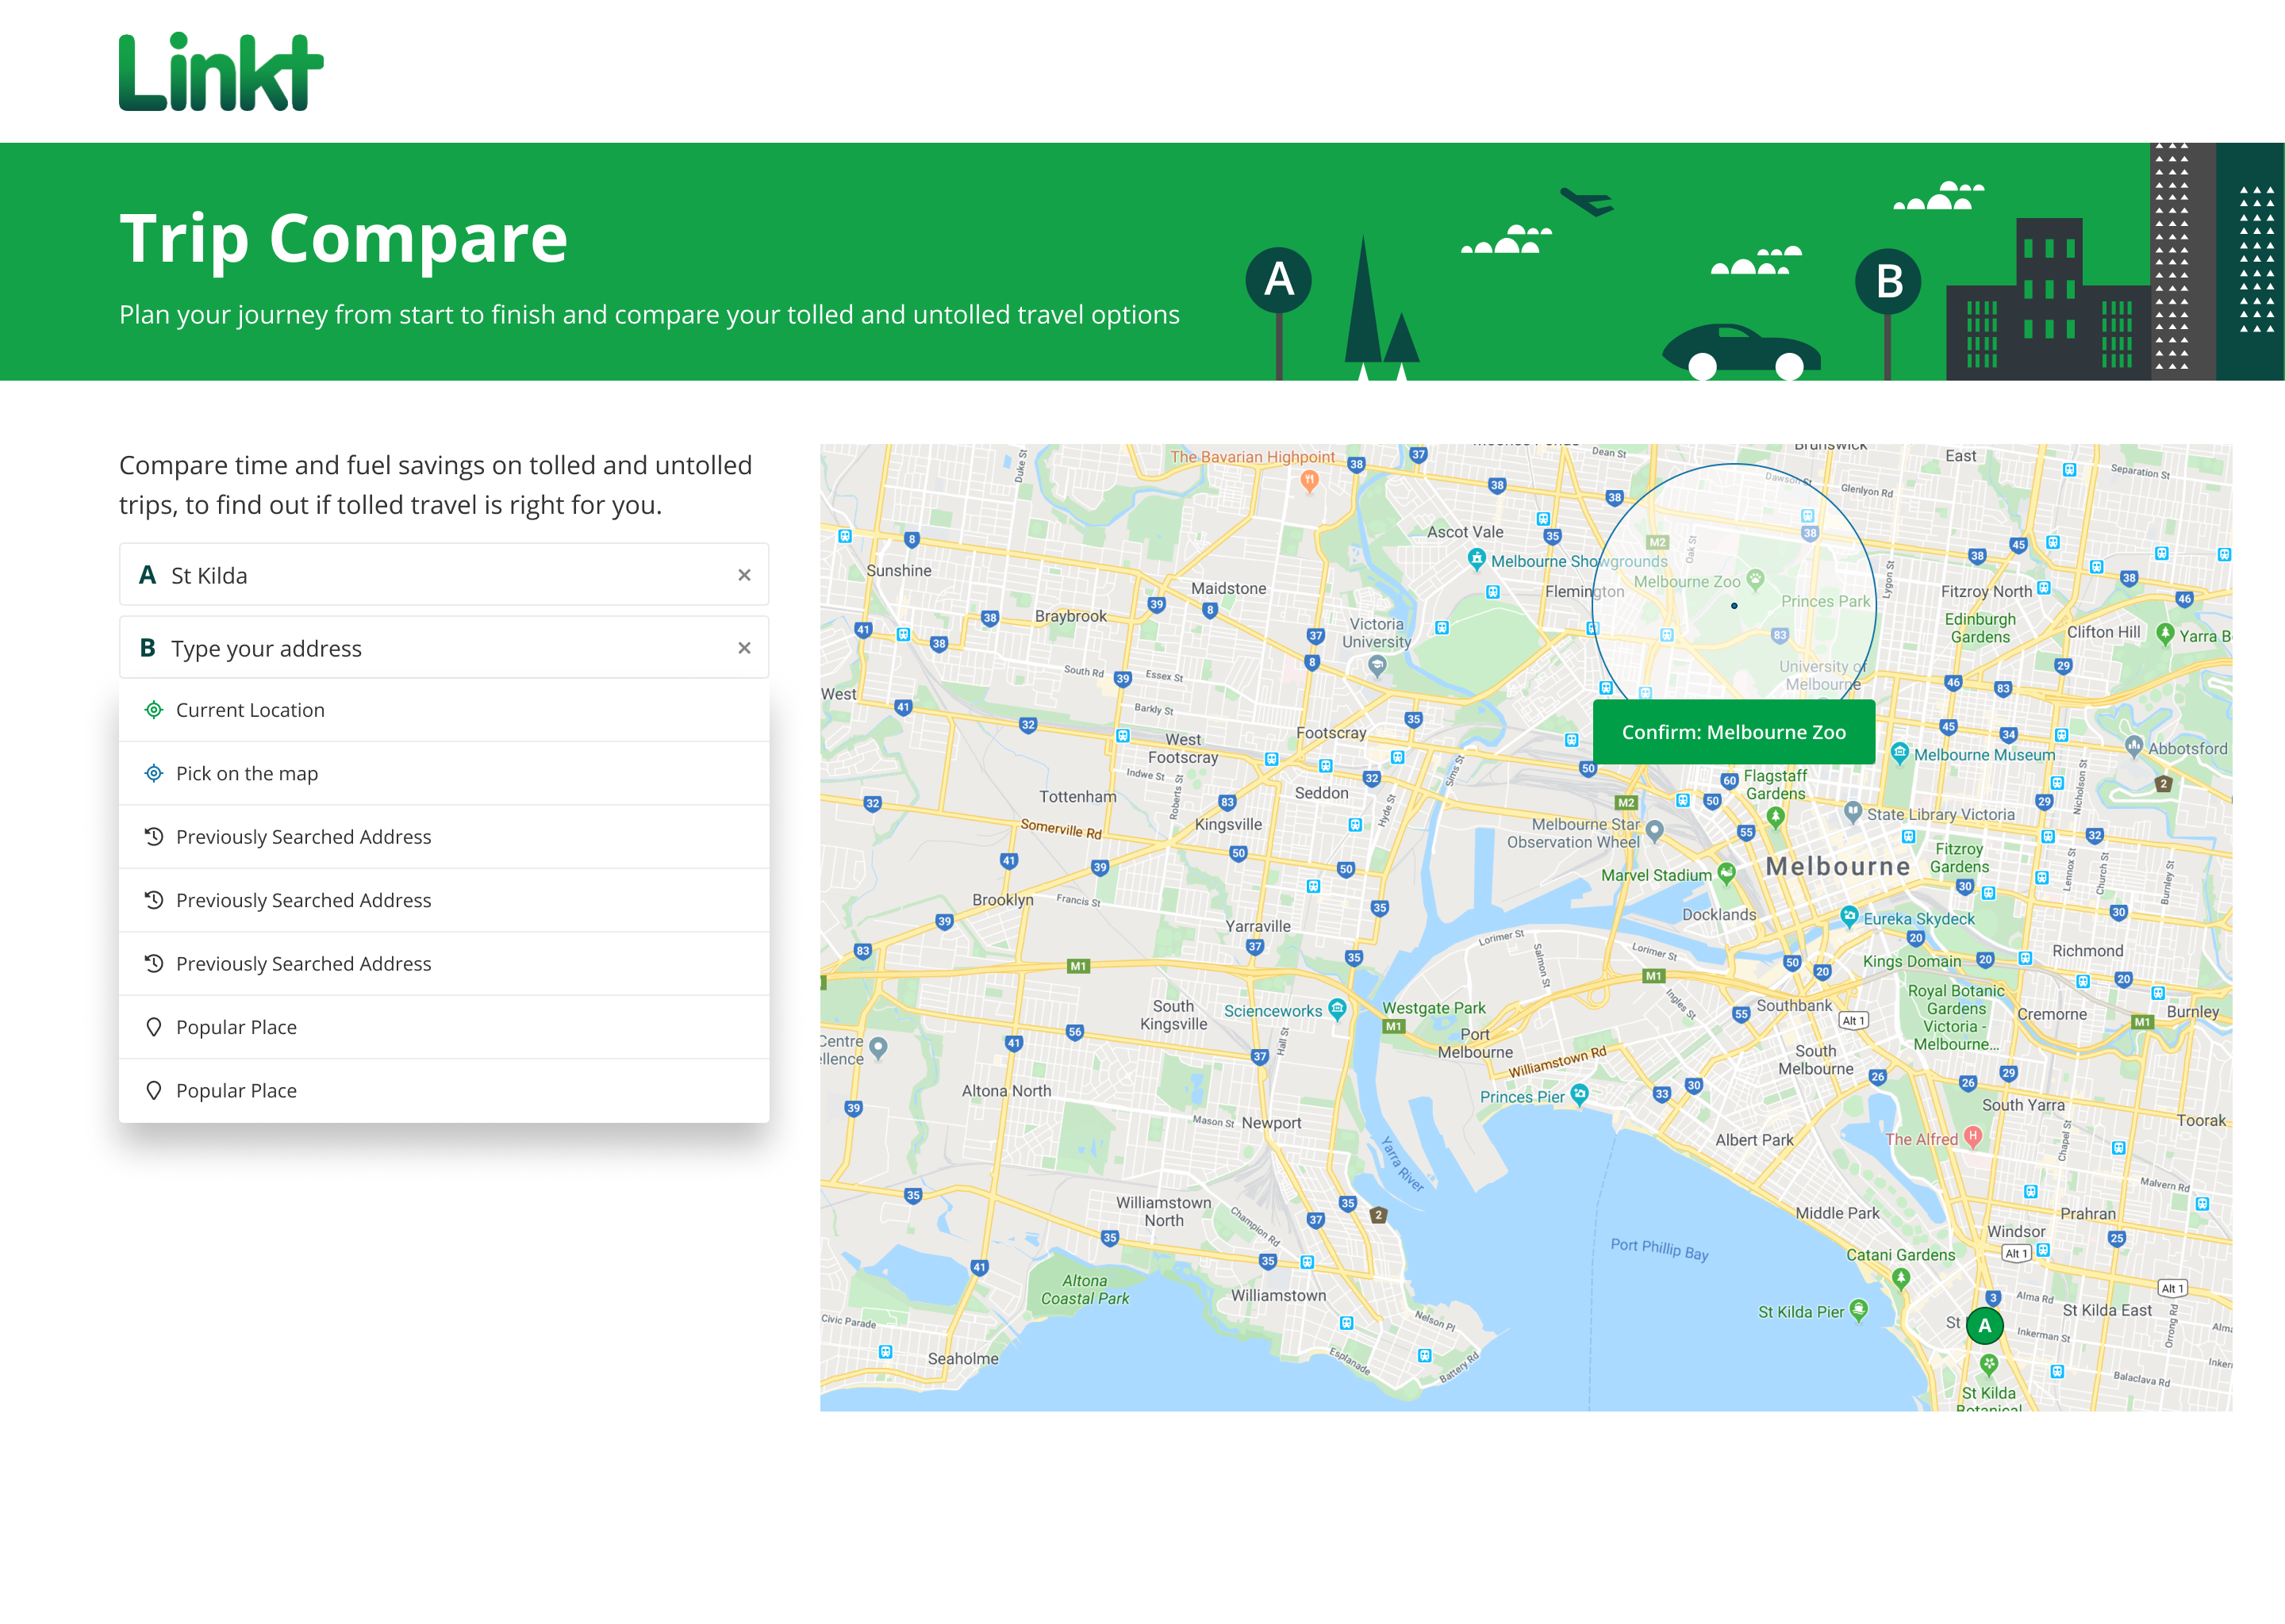
Task: Click the Trip Compare heading
Action: tap(344, 238)
